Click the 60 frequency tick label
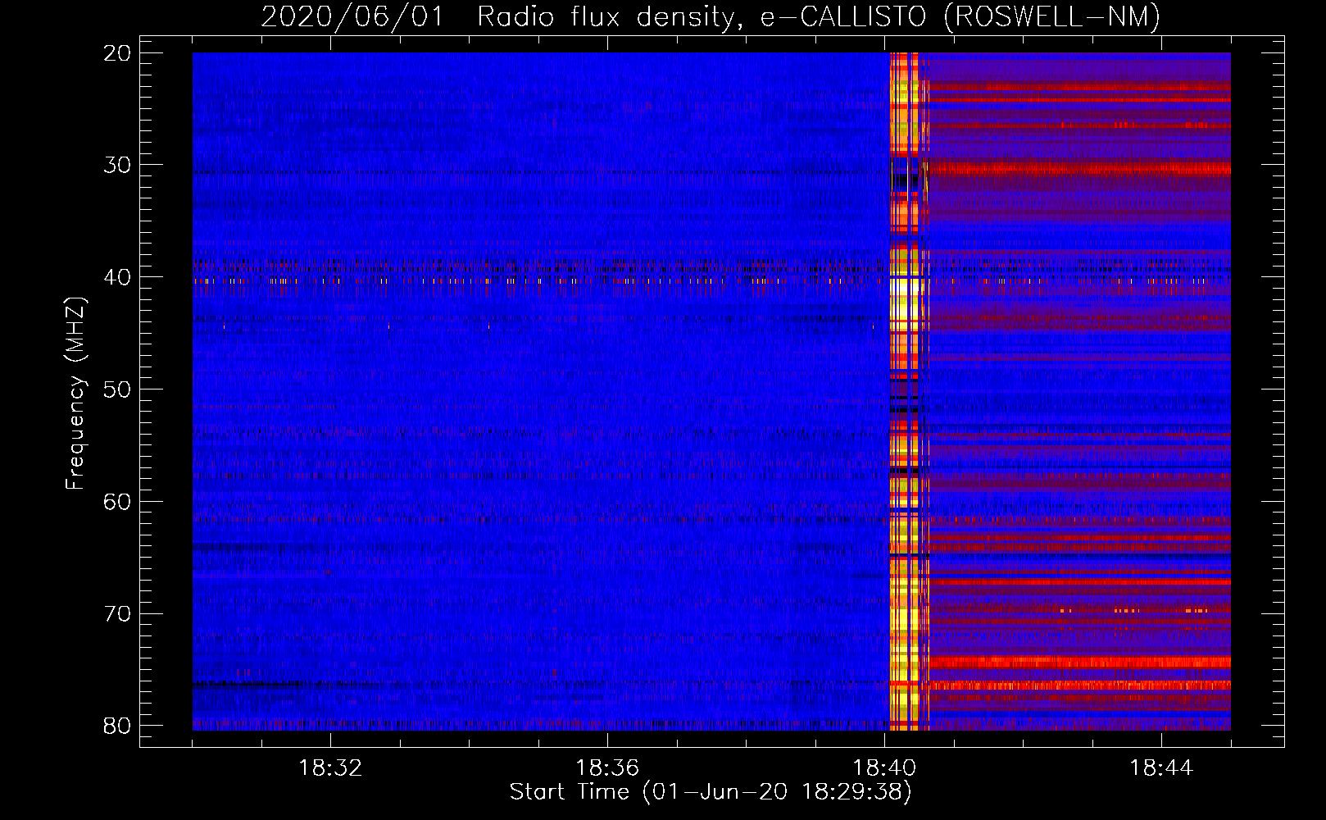Image resolution: width=1326 pixels, height=820 pixels. [x=118, y=501]
